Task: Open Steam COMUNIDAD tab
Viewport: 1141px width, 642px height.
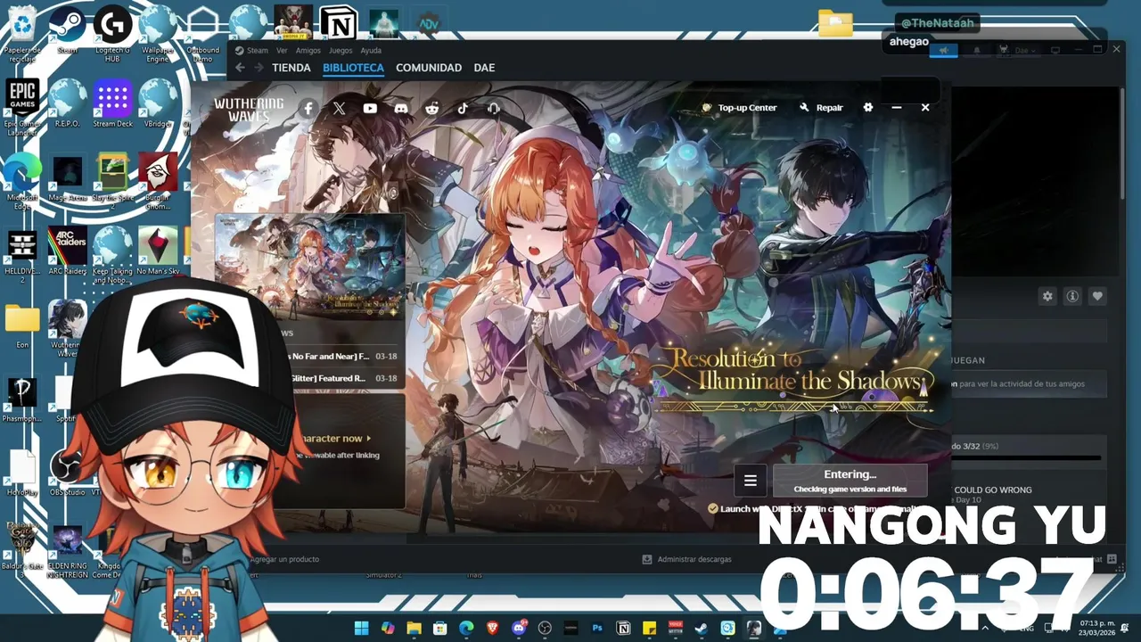Action: pos(429,68)
